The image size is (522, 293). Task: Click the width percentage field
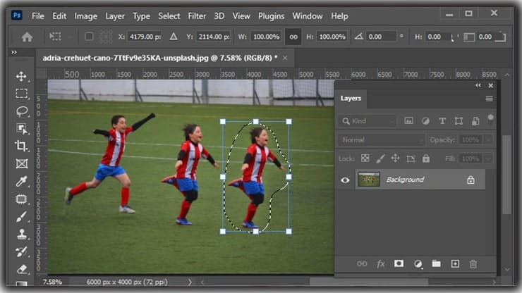(x=266, y=37)
